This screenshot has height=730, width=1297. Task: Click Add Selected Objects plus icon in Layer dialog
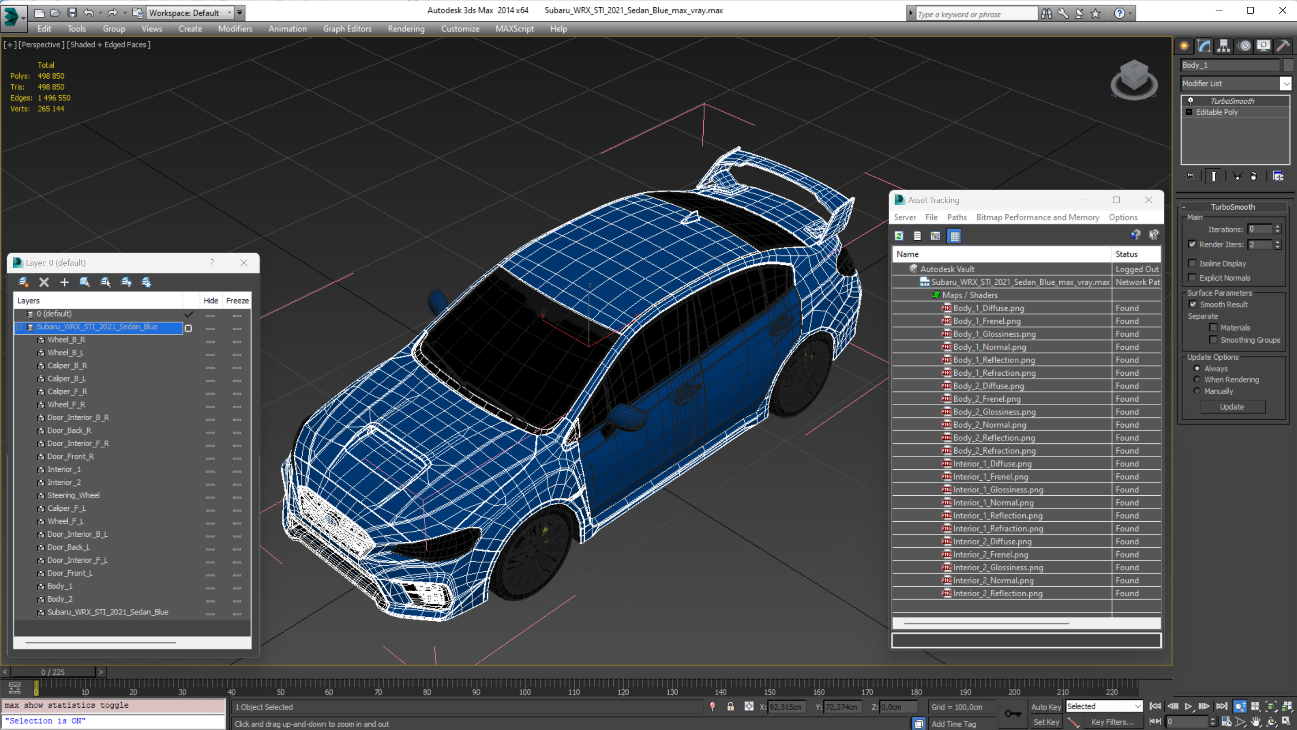pyautogui.click(x=65, y=282)
